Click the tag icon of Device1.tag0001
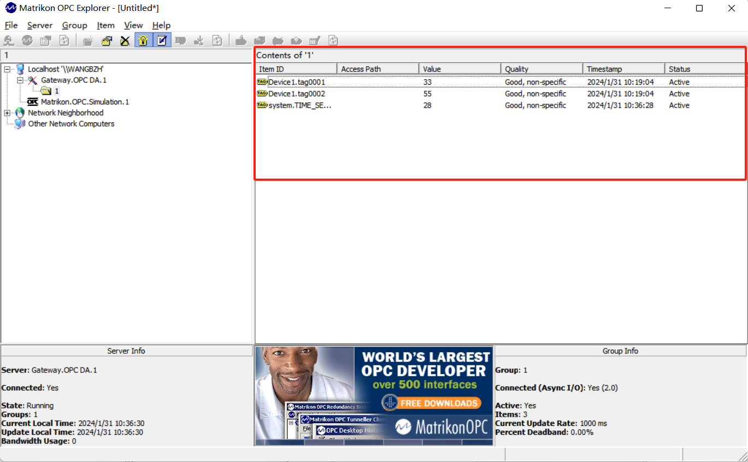Image resolution: width=748 pixels, height=462 pixels. point(262,82)
